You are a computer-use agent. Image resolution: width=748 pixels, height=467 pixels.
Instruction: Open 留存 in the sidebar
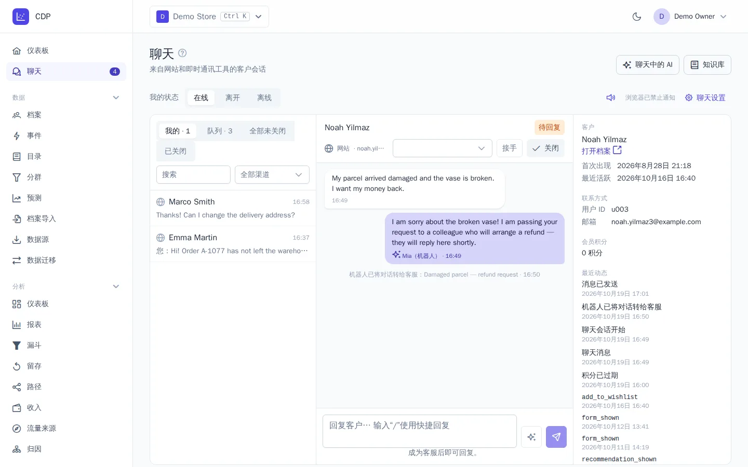click(66, 366)
